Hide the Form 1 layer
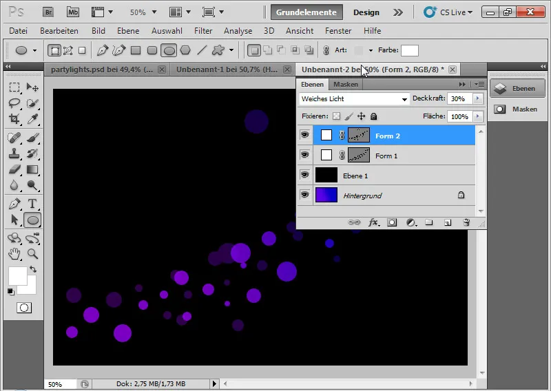551x391 pixels. coord(304,155)
